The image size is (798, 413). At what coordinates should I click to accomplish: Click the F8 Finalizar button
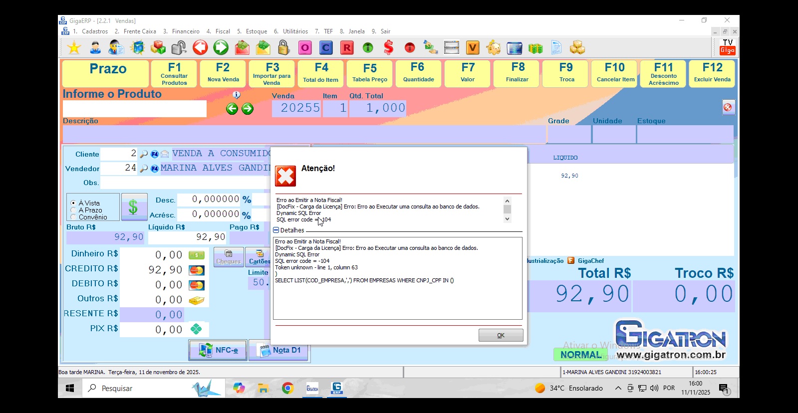click(517, 73)
